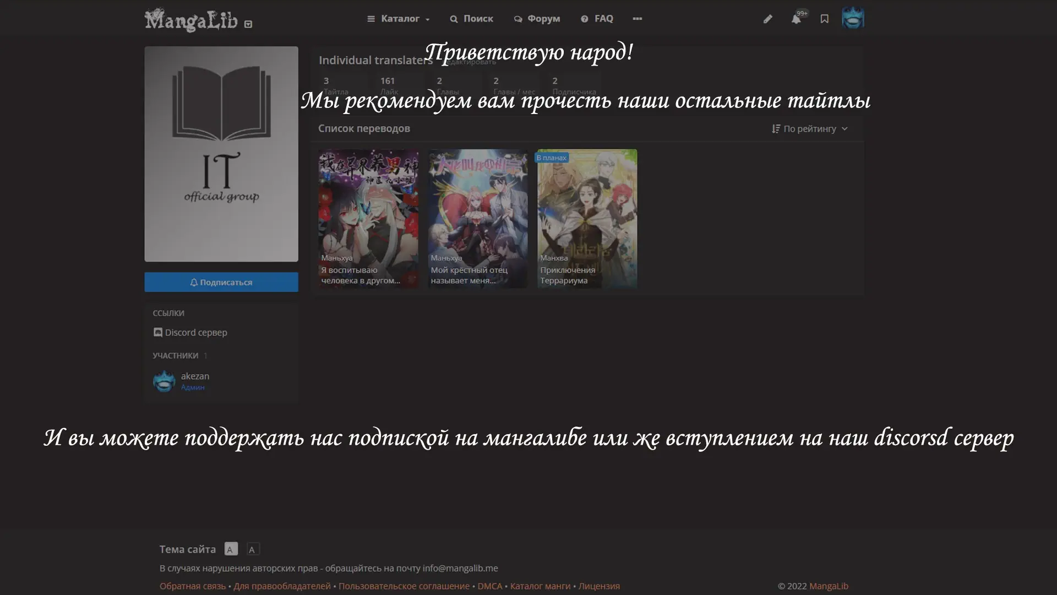Open the pencil edit icon in header
Screen dimensions: 1057x595
(x=767, y=19)
